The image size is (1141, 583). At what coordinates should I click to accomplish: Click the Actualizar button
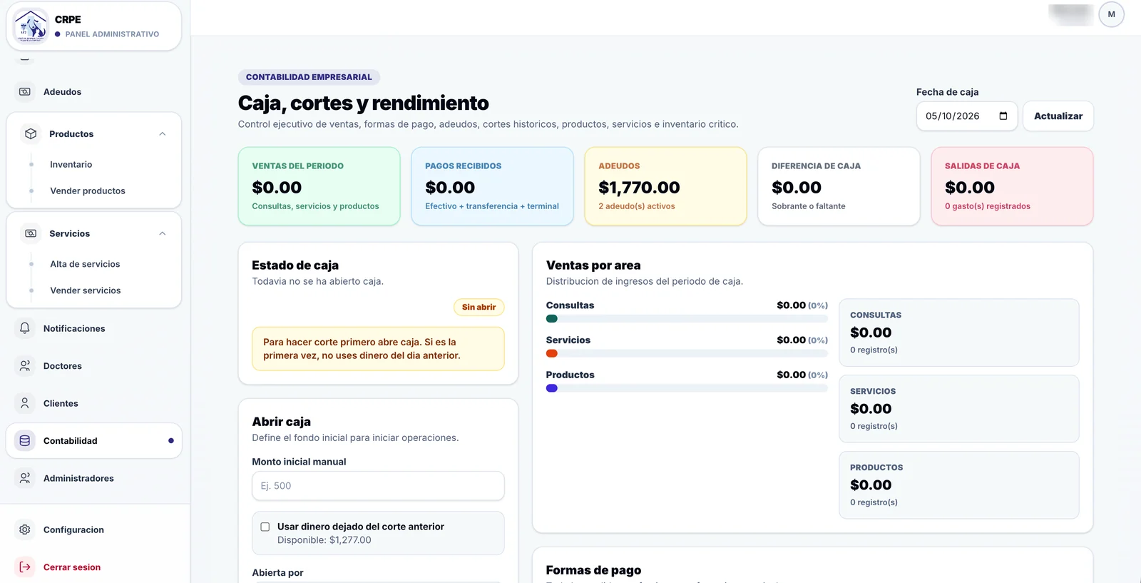[1058, 116]
